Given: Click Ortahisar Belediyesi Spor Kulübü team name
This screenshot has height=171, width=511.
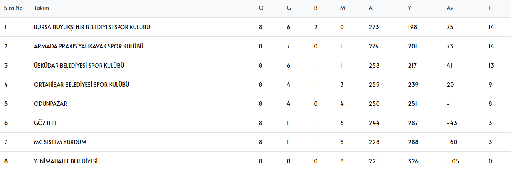Looking at the screenshot, I should pos(82,85).
